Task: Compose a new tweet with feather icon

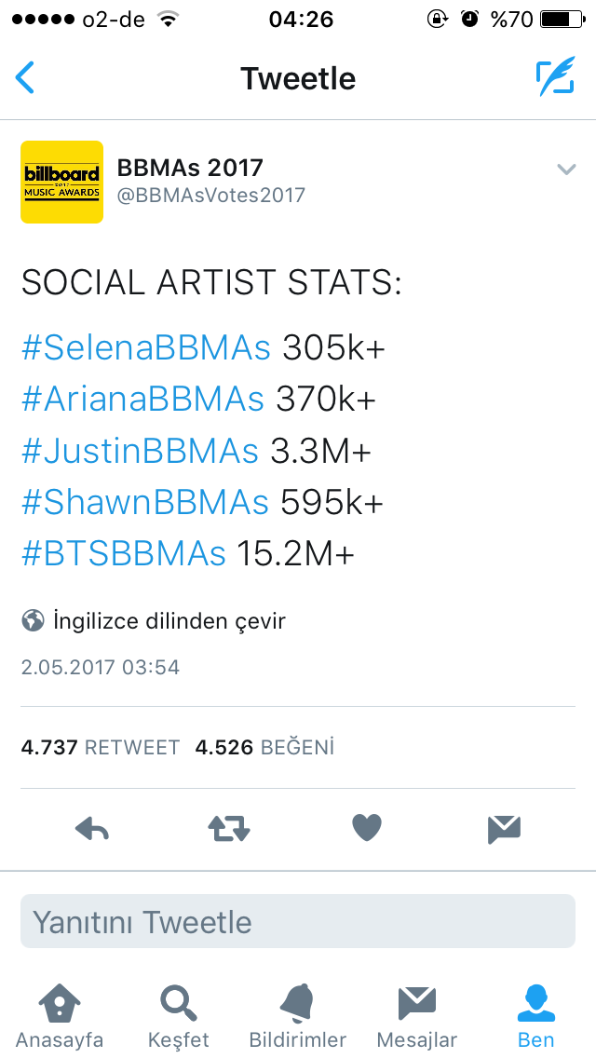Action: (x=554, y=78)
